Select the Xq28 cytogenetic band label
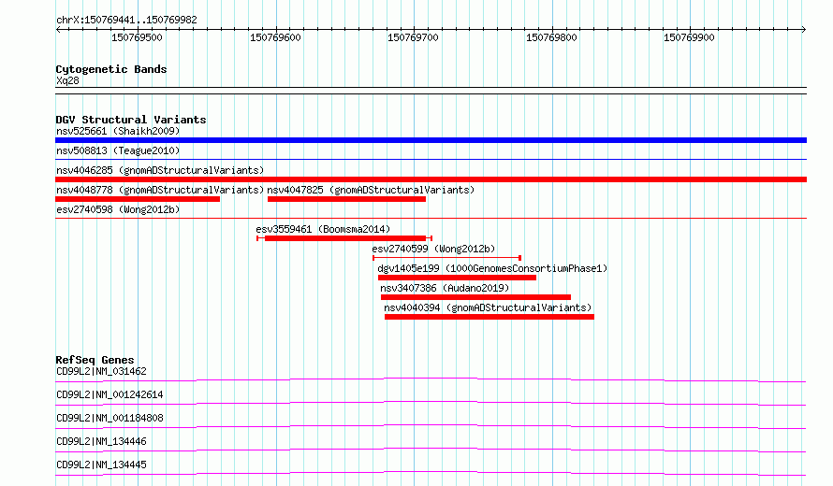This screenshot has width=833, height=486. 67,80
